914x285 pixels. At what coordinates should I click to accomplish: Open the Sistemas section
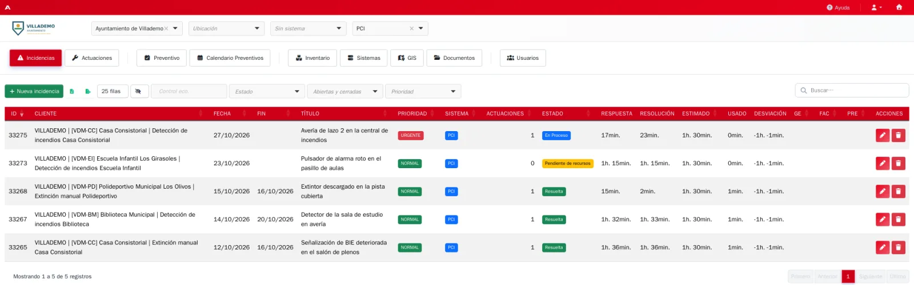(x=364, y=58)
